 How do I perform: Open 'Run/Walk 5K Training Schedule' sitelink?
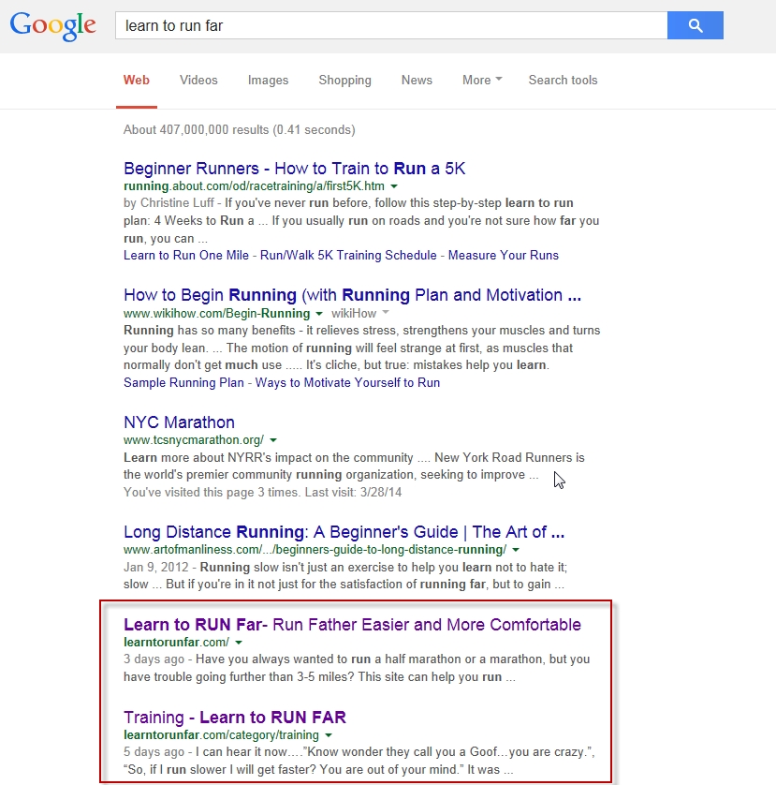point(348,256)
